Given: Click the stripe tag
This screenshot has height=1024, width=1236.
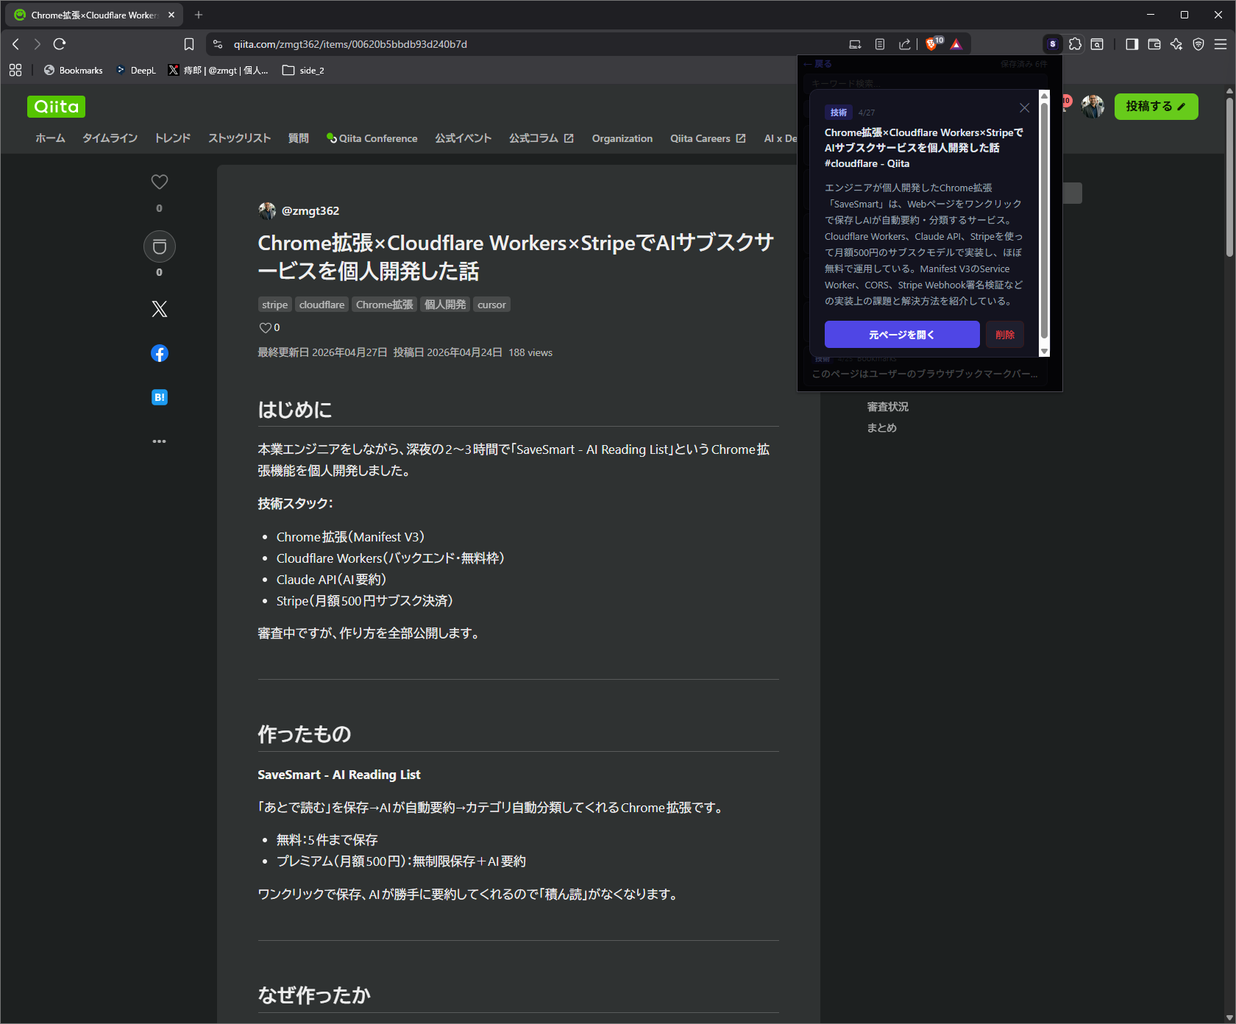Looking at the screenshot, I should pyautogui.click(x=274, y=305).
